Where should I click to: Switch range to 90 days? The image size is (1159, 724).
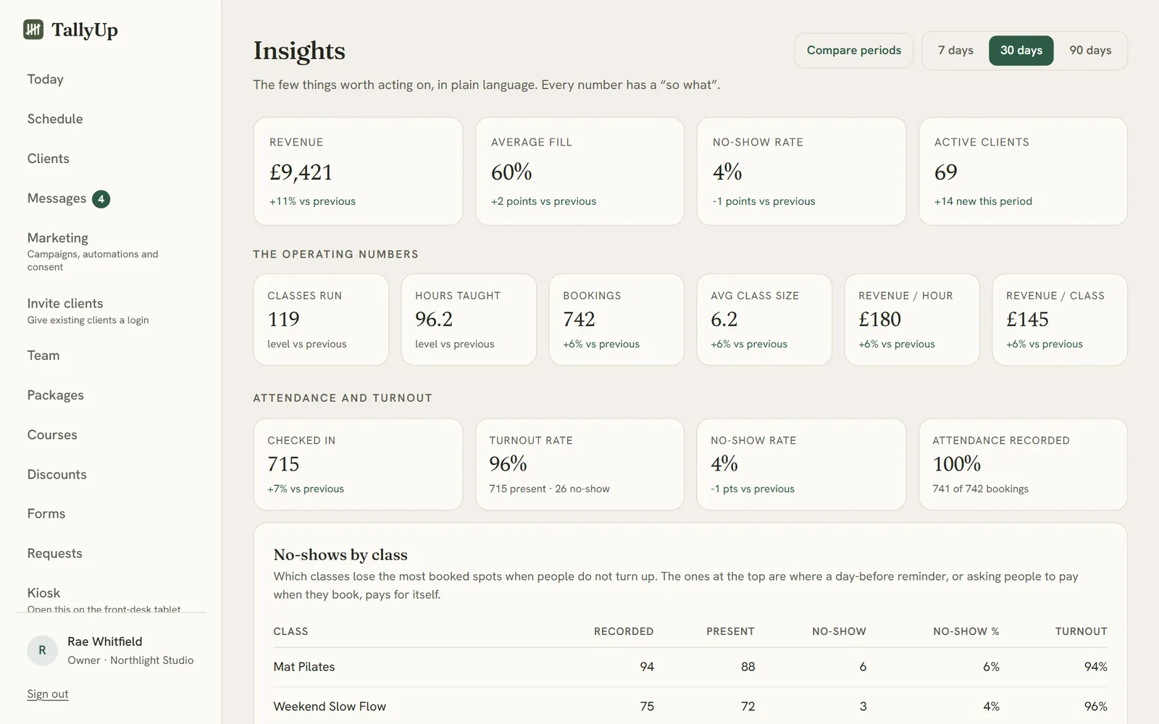tap(1090, 51)
